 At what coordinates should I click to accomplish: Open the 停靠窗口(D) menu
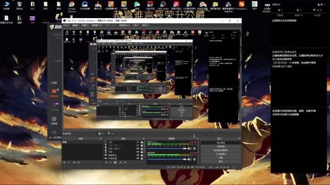pyautogui.click(x=97, y=25)
